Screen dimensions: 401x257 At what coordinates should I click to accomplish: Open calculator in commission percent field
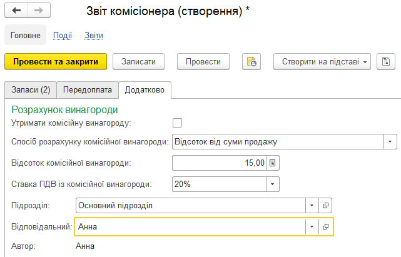click(273, 163)
